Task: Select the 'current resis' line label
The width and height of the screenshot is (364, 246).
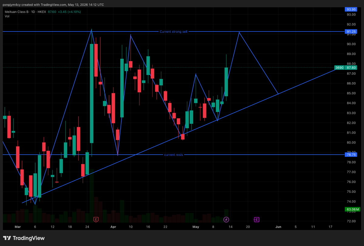Action: (x=173, y=155)
